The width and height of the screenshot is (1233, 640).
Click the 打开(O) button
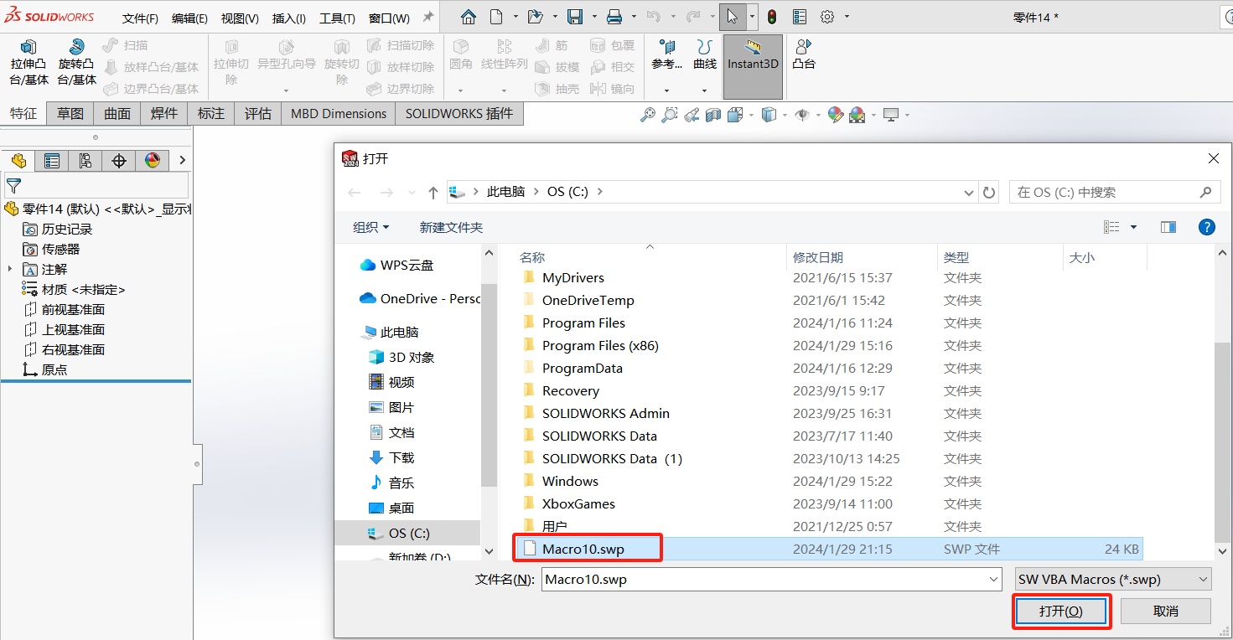click(x=1061, y=611)
